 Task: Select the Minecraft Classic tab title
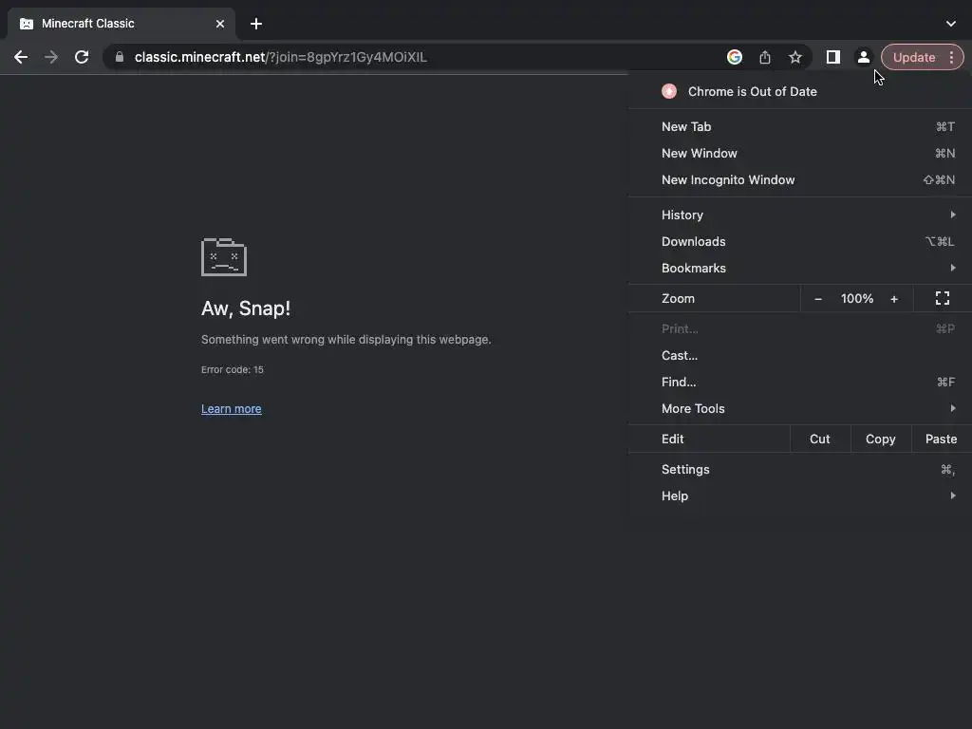pos(88,24)
